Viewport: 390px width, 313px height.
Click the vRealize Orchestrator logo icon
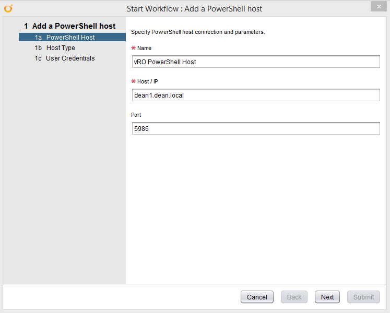[x=8, y=8]
